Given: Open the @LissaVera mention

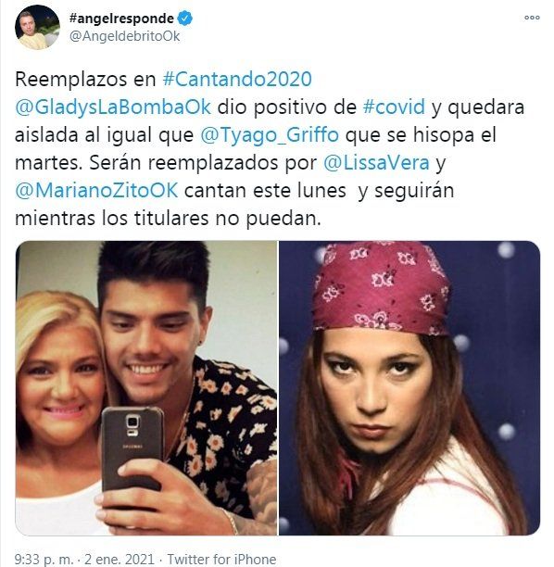Looking at the screenshot, I should [376, 163].
